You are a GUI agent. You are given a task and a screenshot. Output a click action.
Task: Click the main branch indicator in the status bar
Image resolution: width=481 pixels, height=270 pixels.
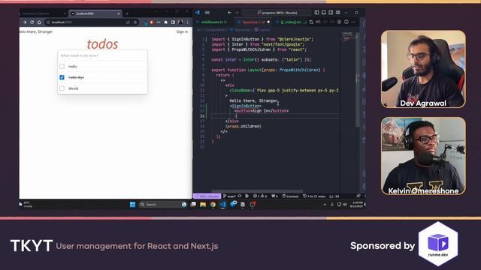pos(229,196)
